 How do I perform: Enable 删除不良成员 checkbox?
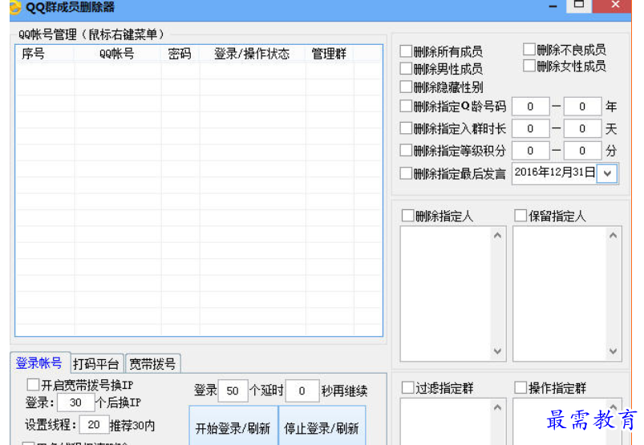tap(529, 49)
